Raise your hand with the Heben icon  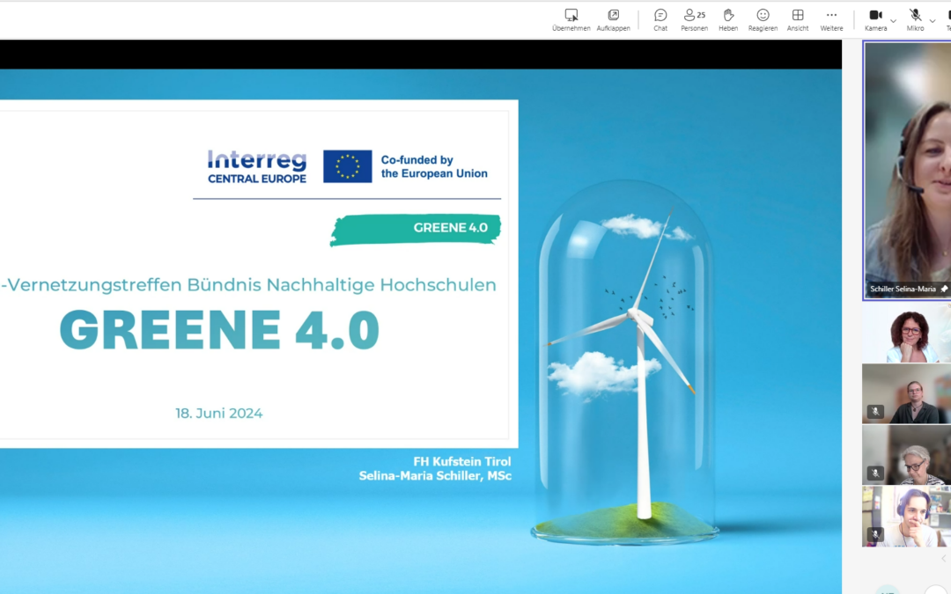tap(727, 15)
